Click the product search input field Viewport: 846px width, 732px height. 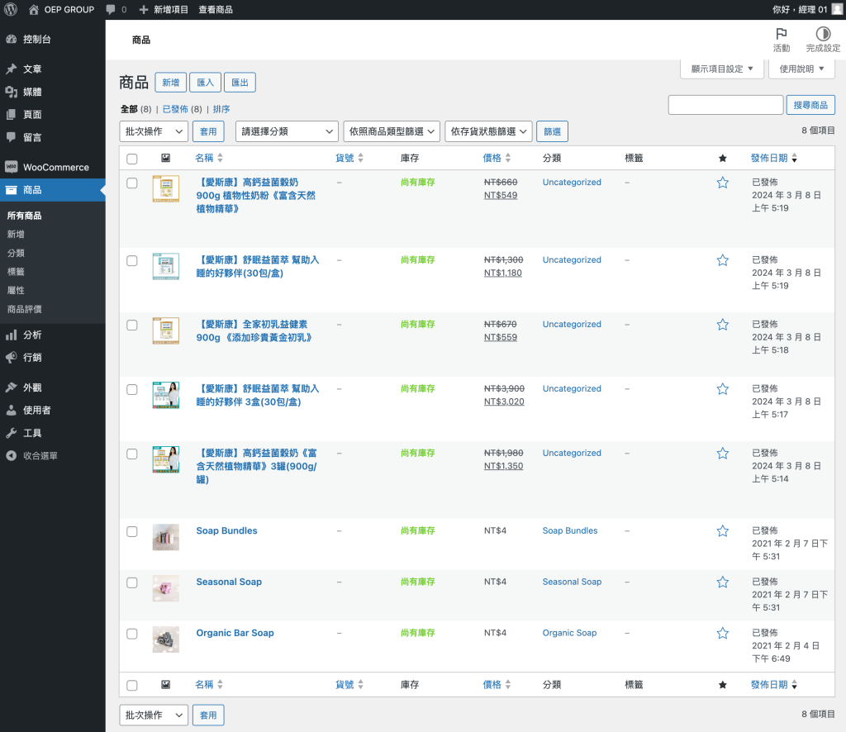[x=725, y=105]
